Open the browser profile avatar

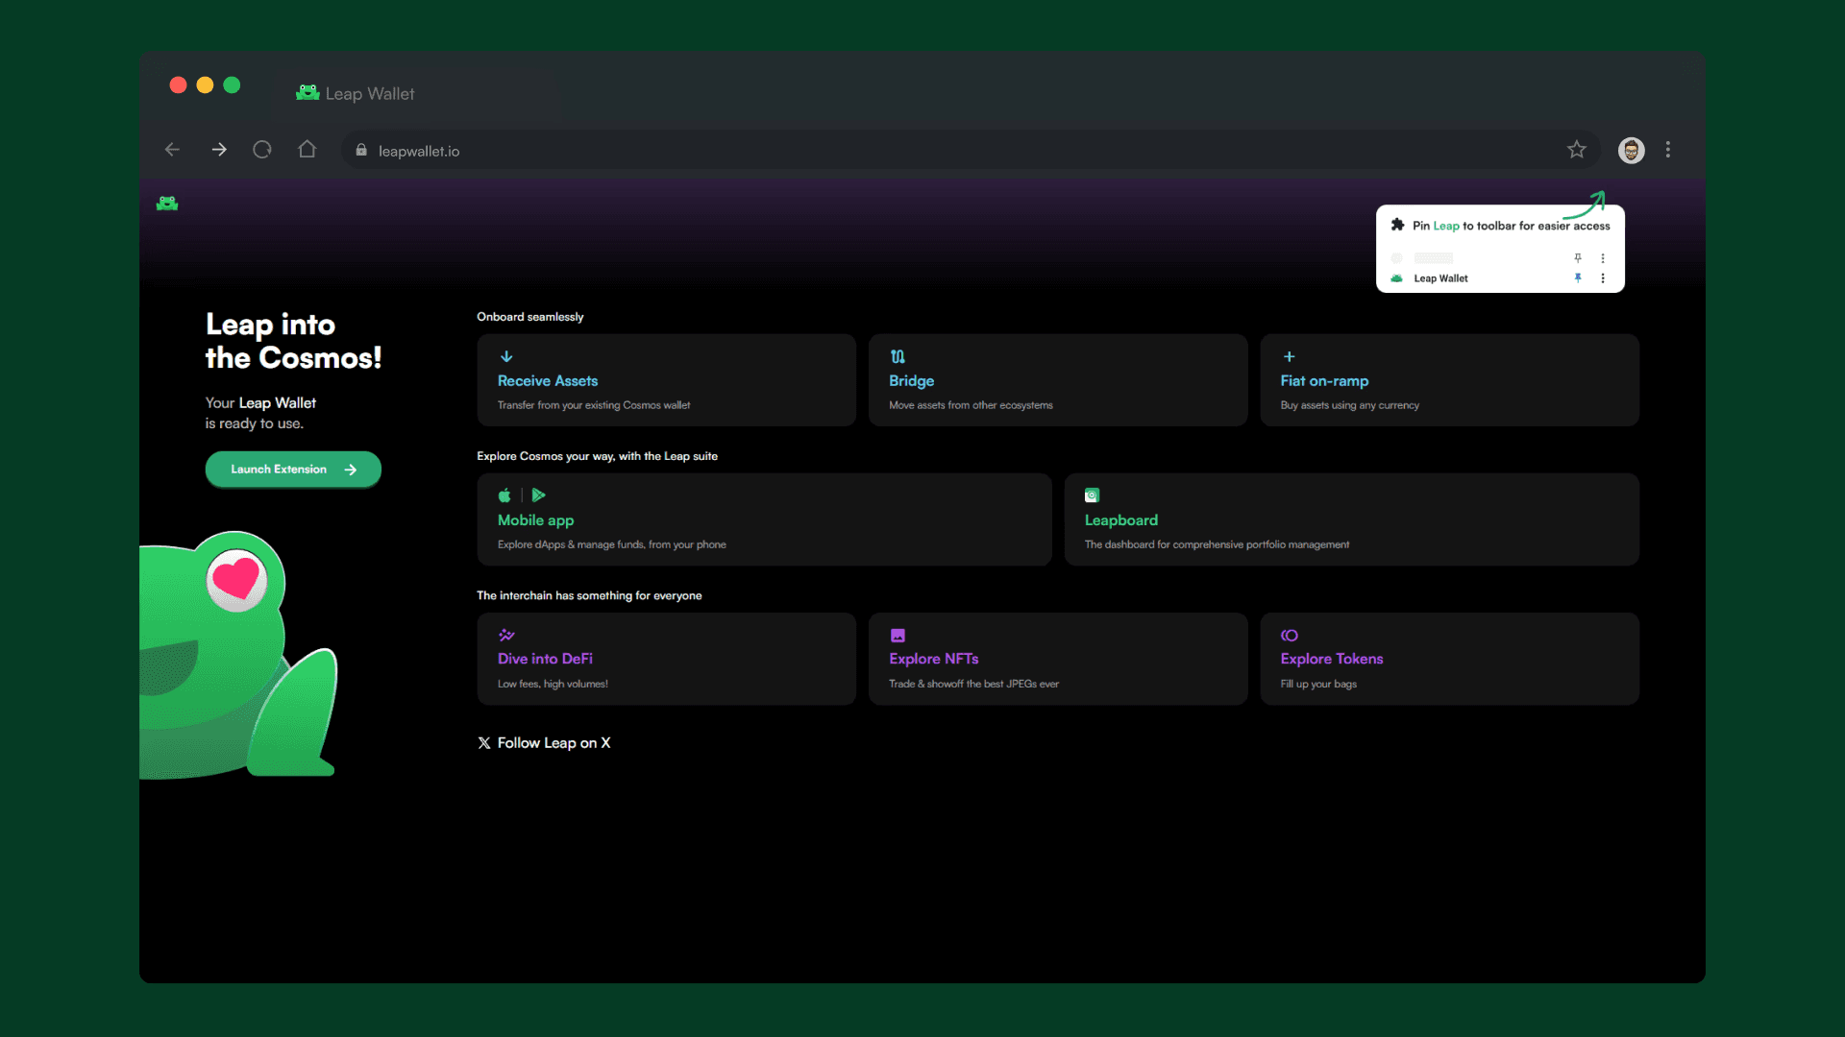tap(1632, 150)
